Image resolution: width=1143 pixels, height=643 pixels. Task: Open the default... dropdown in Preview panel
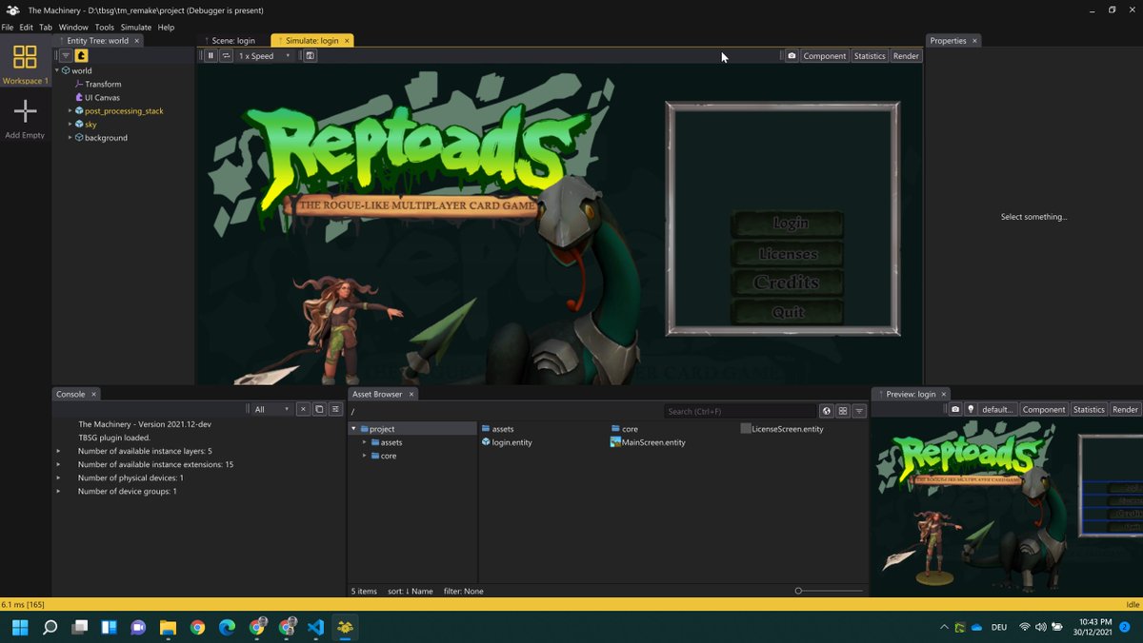998,409
